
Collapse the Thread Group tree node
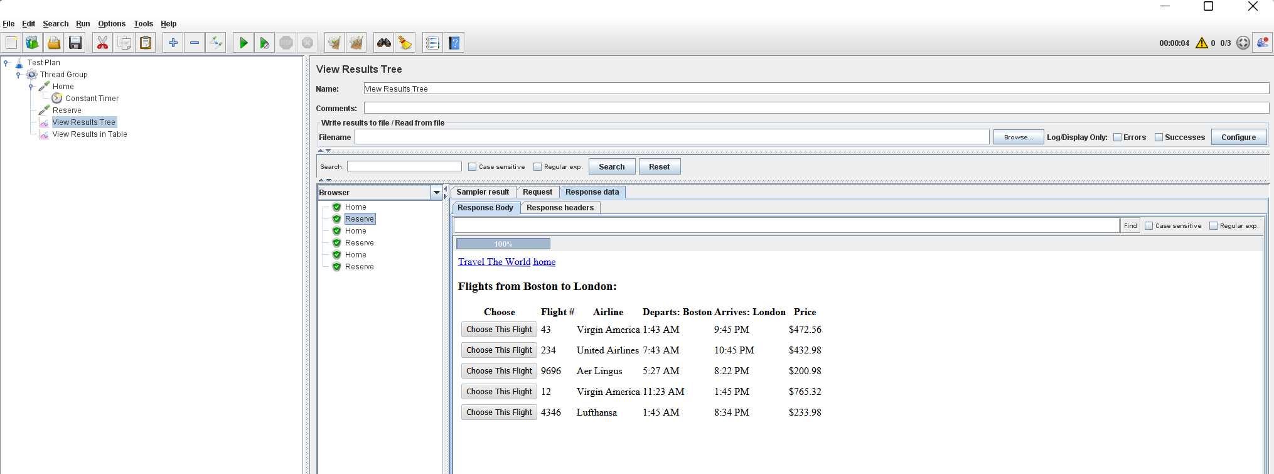[18, 75]
